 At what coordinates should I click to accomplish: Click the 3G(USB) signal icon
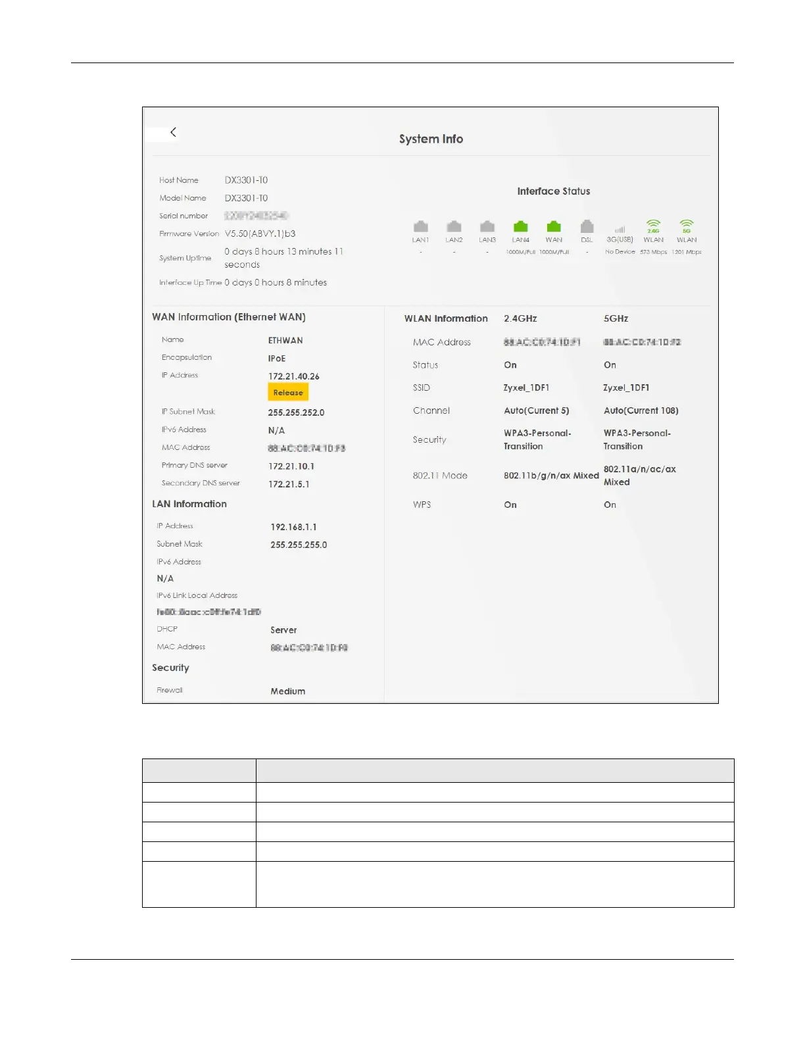(620, 230)
